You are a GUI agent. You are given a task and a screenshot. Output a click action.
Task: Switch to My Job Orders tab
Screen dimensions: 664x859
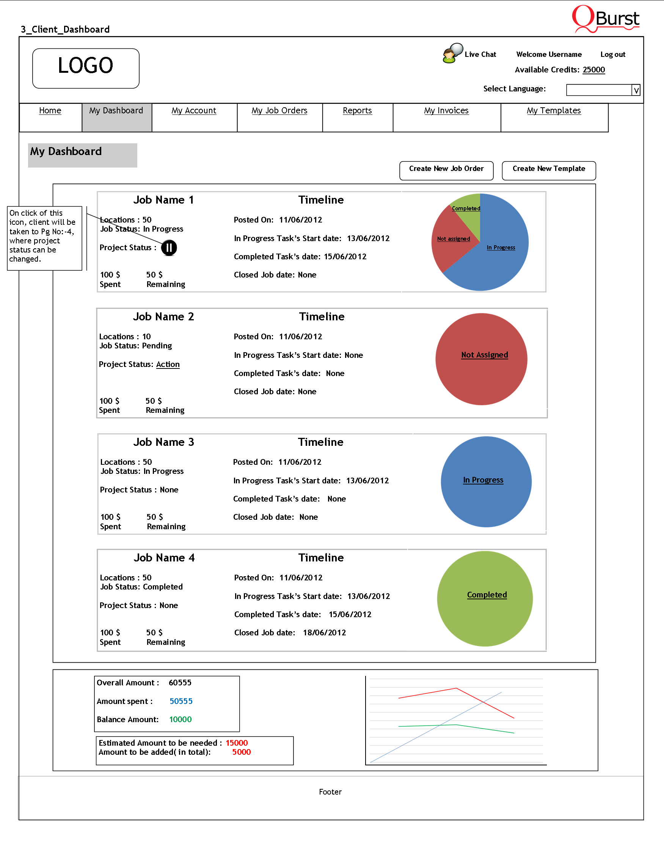click(279, 111)
